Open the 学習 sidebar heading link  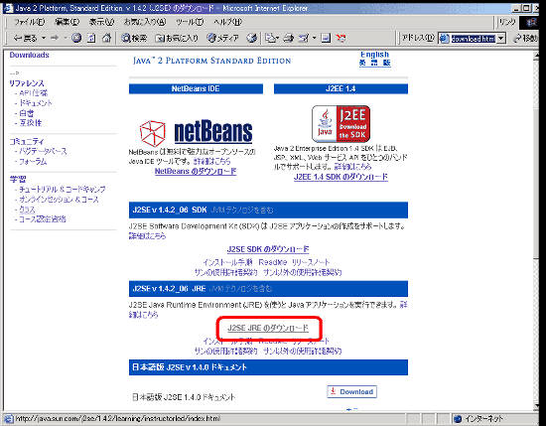[x=18, y=180]
